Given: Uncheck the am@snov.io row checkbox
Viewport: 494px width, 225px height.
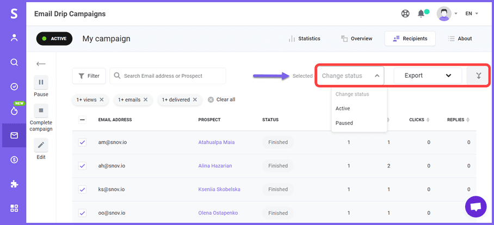Looking at the screenshot, I should point(82,142).
